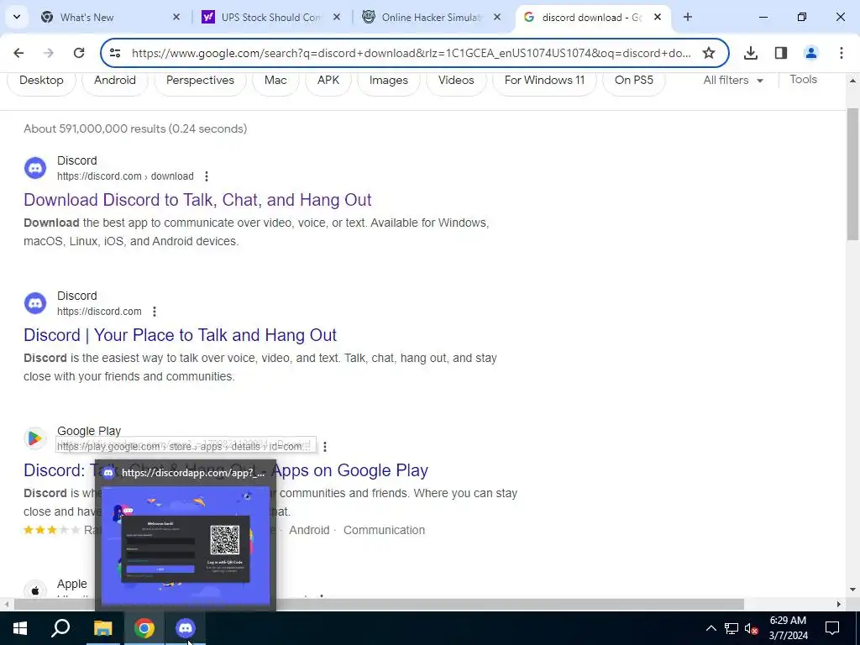Click the address bar URL field
This screenshot has height=645, width=860.
pyautogui.click(x=412, y=53)
